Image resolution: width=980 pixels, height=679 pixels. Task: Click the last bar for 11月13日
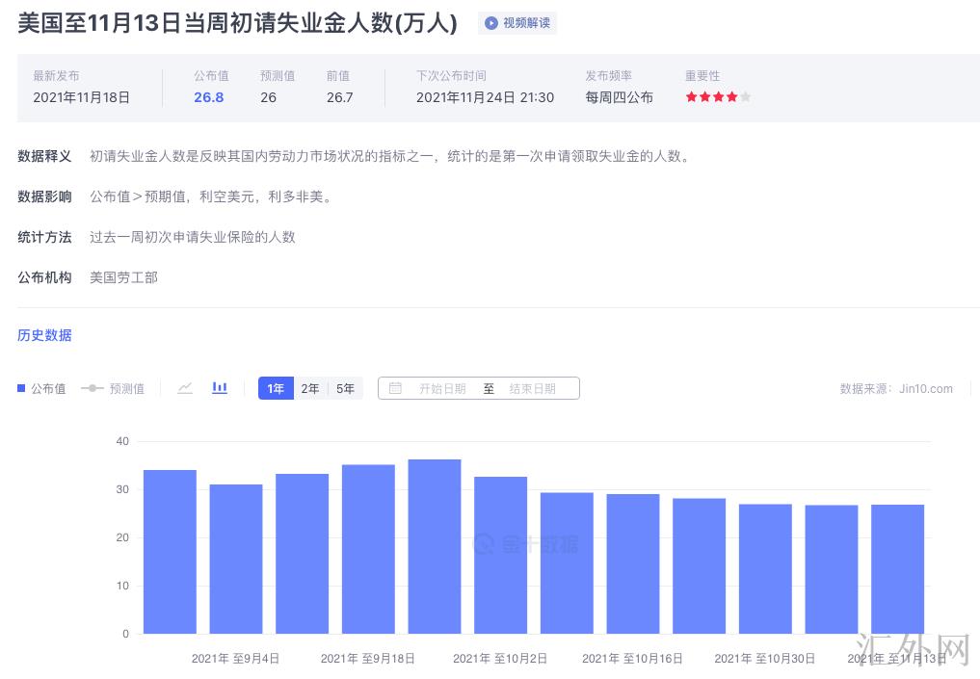[x=897, y=569]
